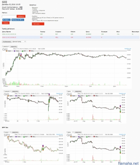This screenshot has height=165, width=140.
Task: Open the hamaha.net link on the 15 MIN chart
Action: (x=59, y=94)
